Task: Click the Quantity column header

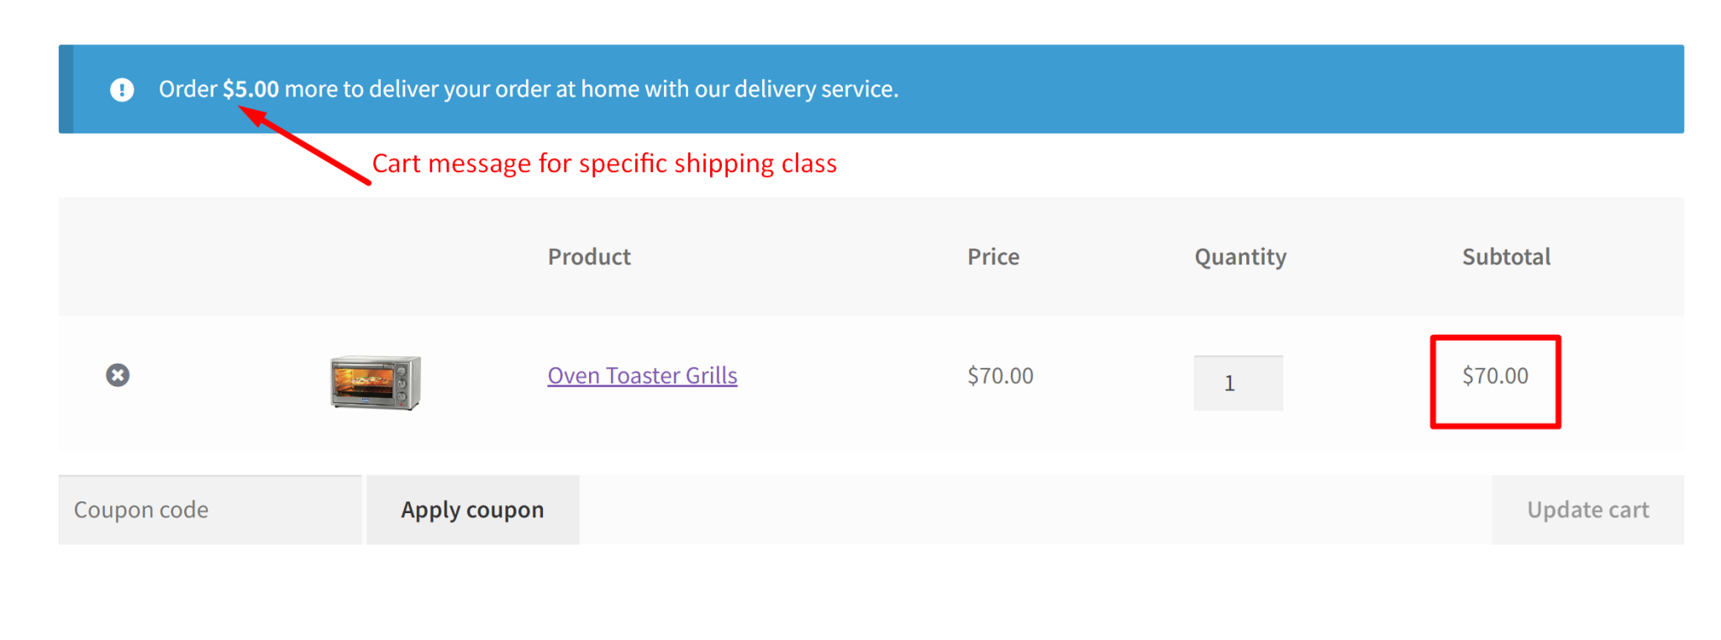Action: (x=1240, y=257)
